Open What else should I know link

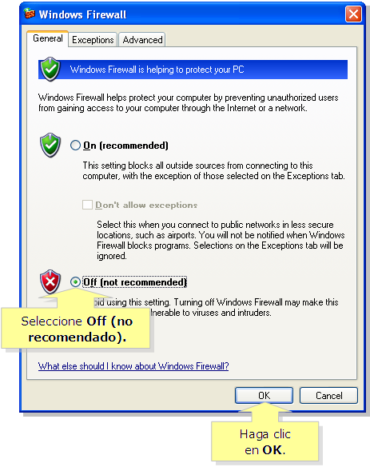pyautogui.click(x=133, y=365)
